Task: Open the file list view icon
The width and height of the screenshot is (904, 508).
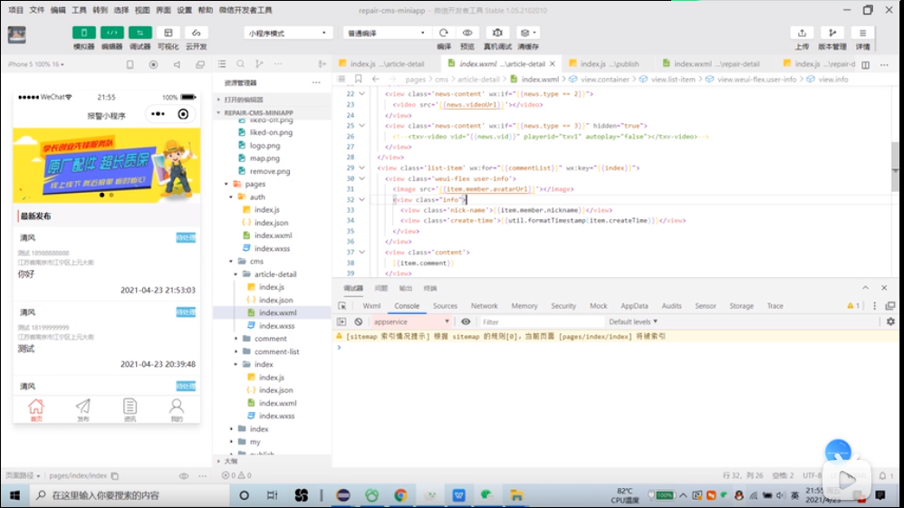Action: pos(222,64)
